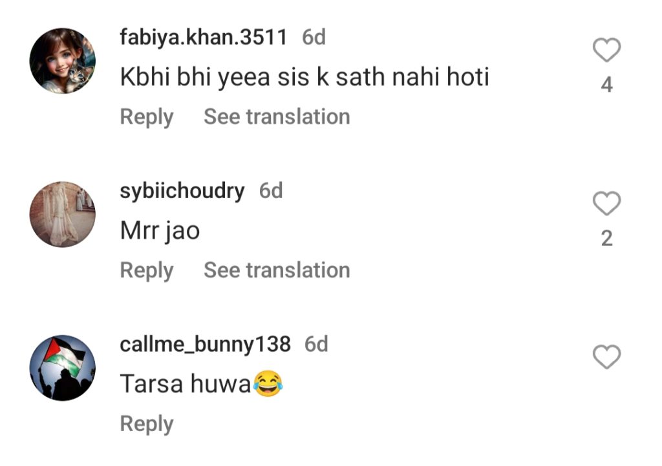Open sybiichoudry's profile picture
Viewport: 662px width, 466px height.
(x=63, y=214)
